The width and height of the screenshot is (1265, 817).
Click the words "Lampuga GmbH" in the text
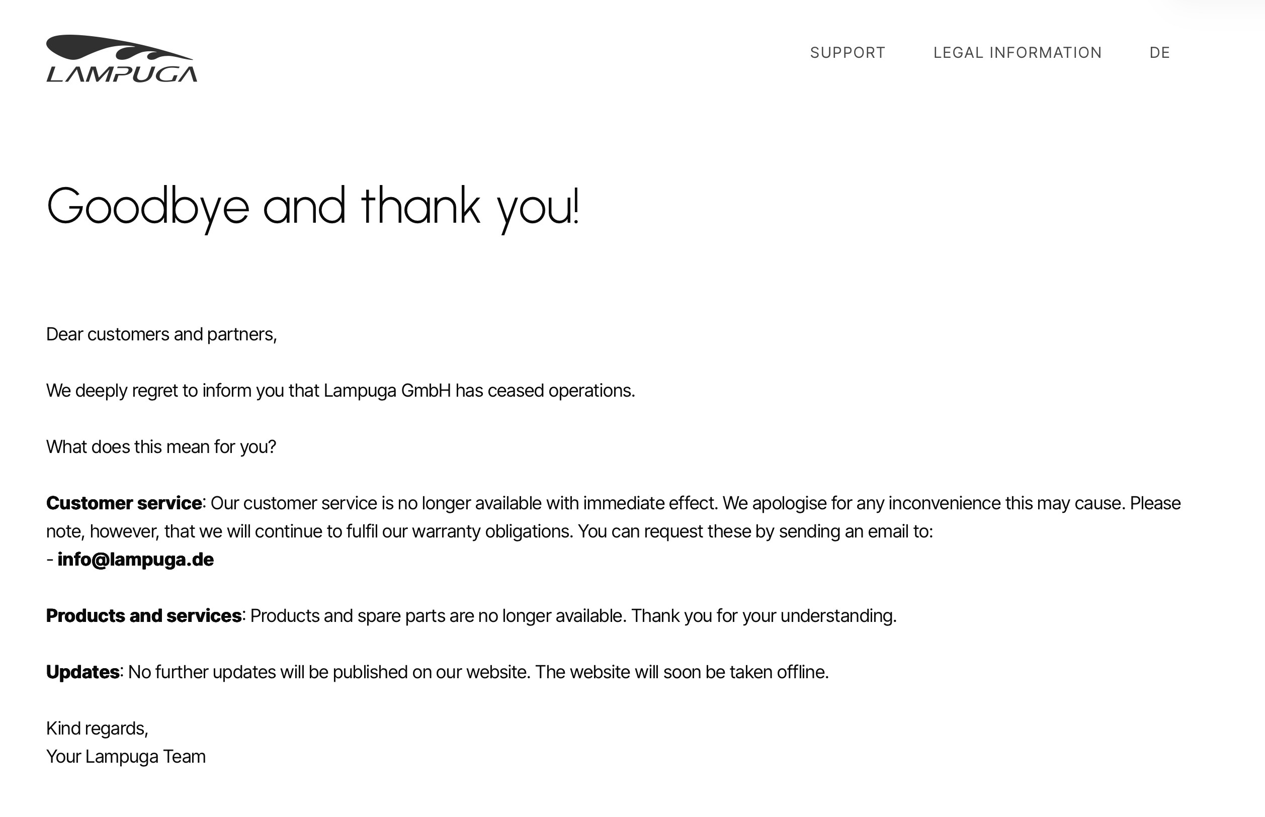[387, 391]
